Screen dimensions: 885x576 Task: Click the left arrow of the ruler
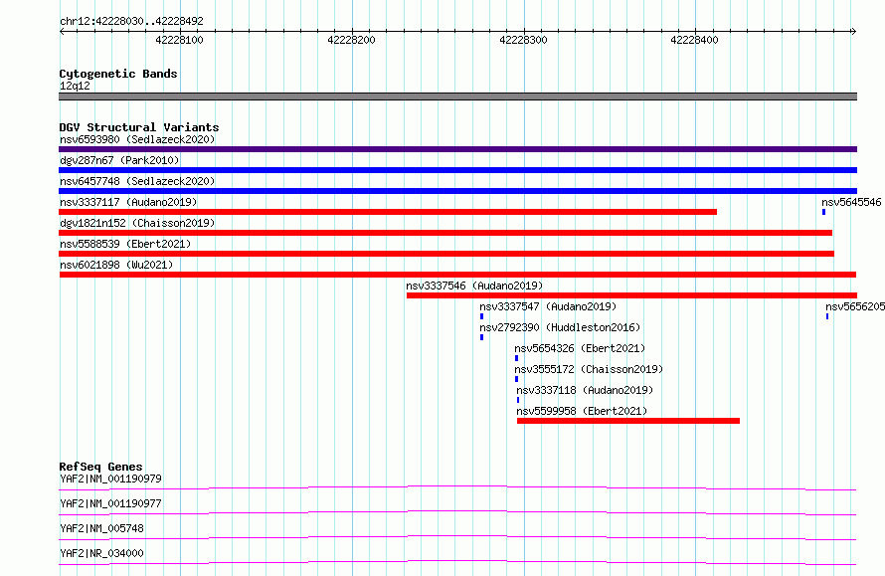pyautogui.click(x=62, y=32)
